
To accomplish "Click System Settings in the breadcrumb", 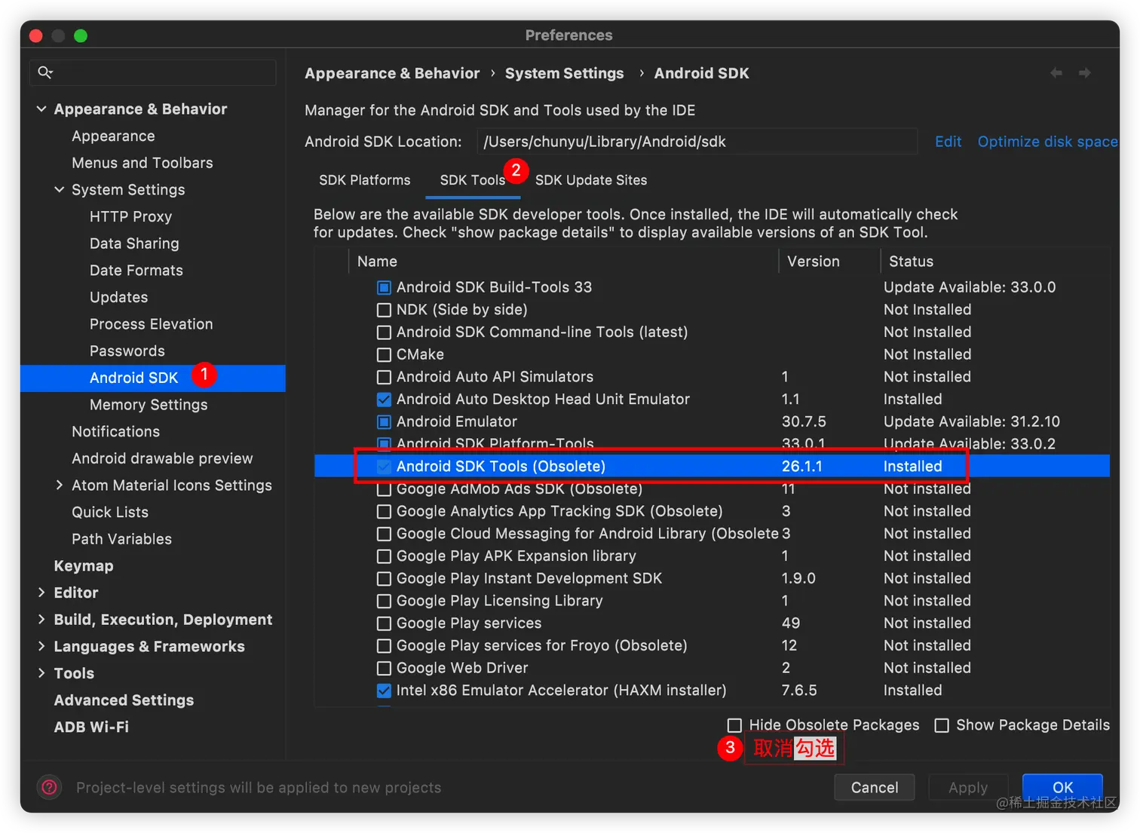I will pos(565,73).
